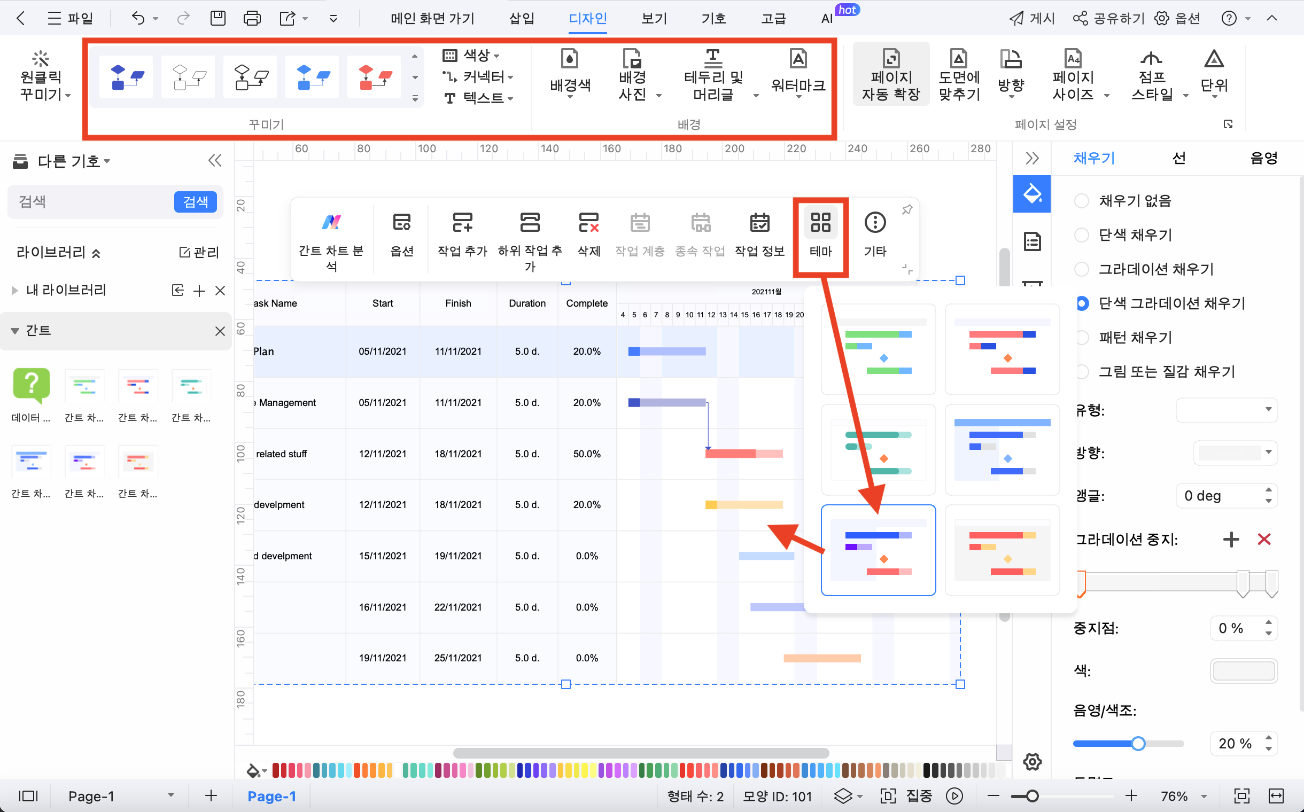Click the 기타 more icon
The height and width of the screenshot is (812, 1304).
tap(875, 235)
